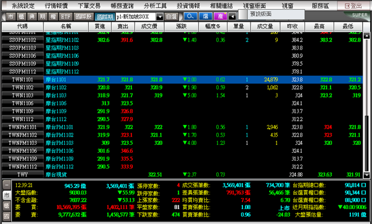Click the 自選 watchlist button

point(171,17)
